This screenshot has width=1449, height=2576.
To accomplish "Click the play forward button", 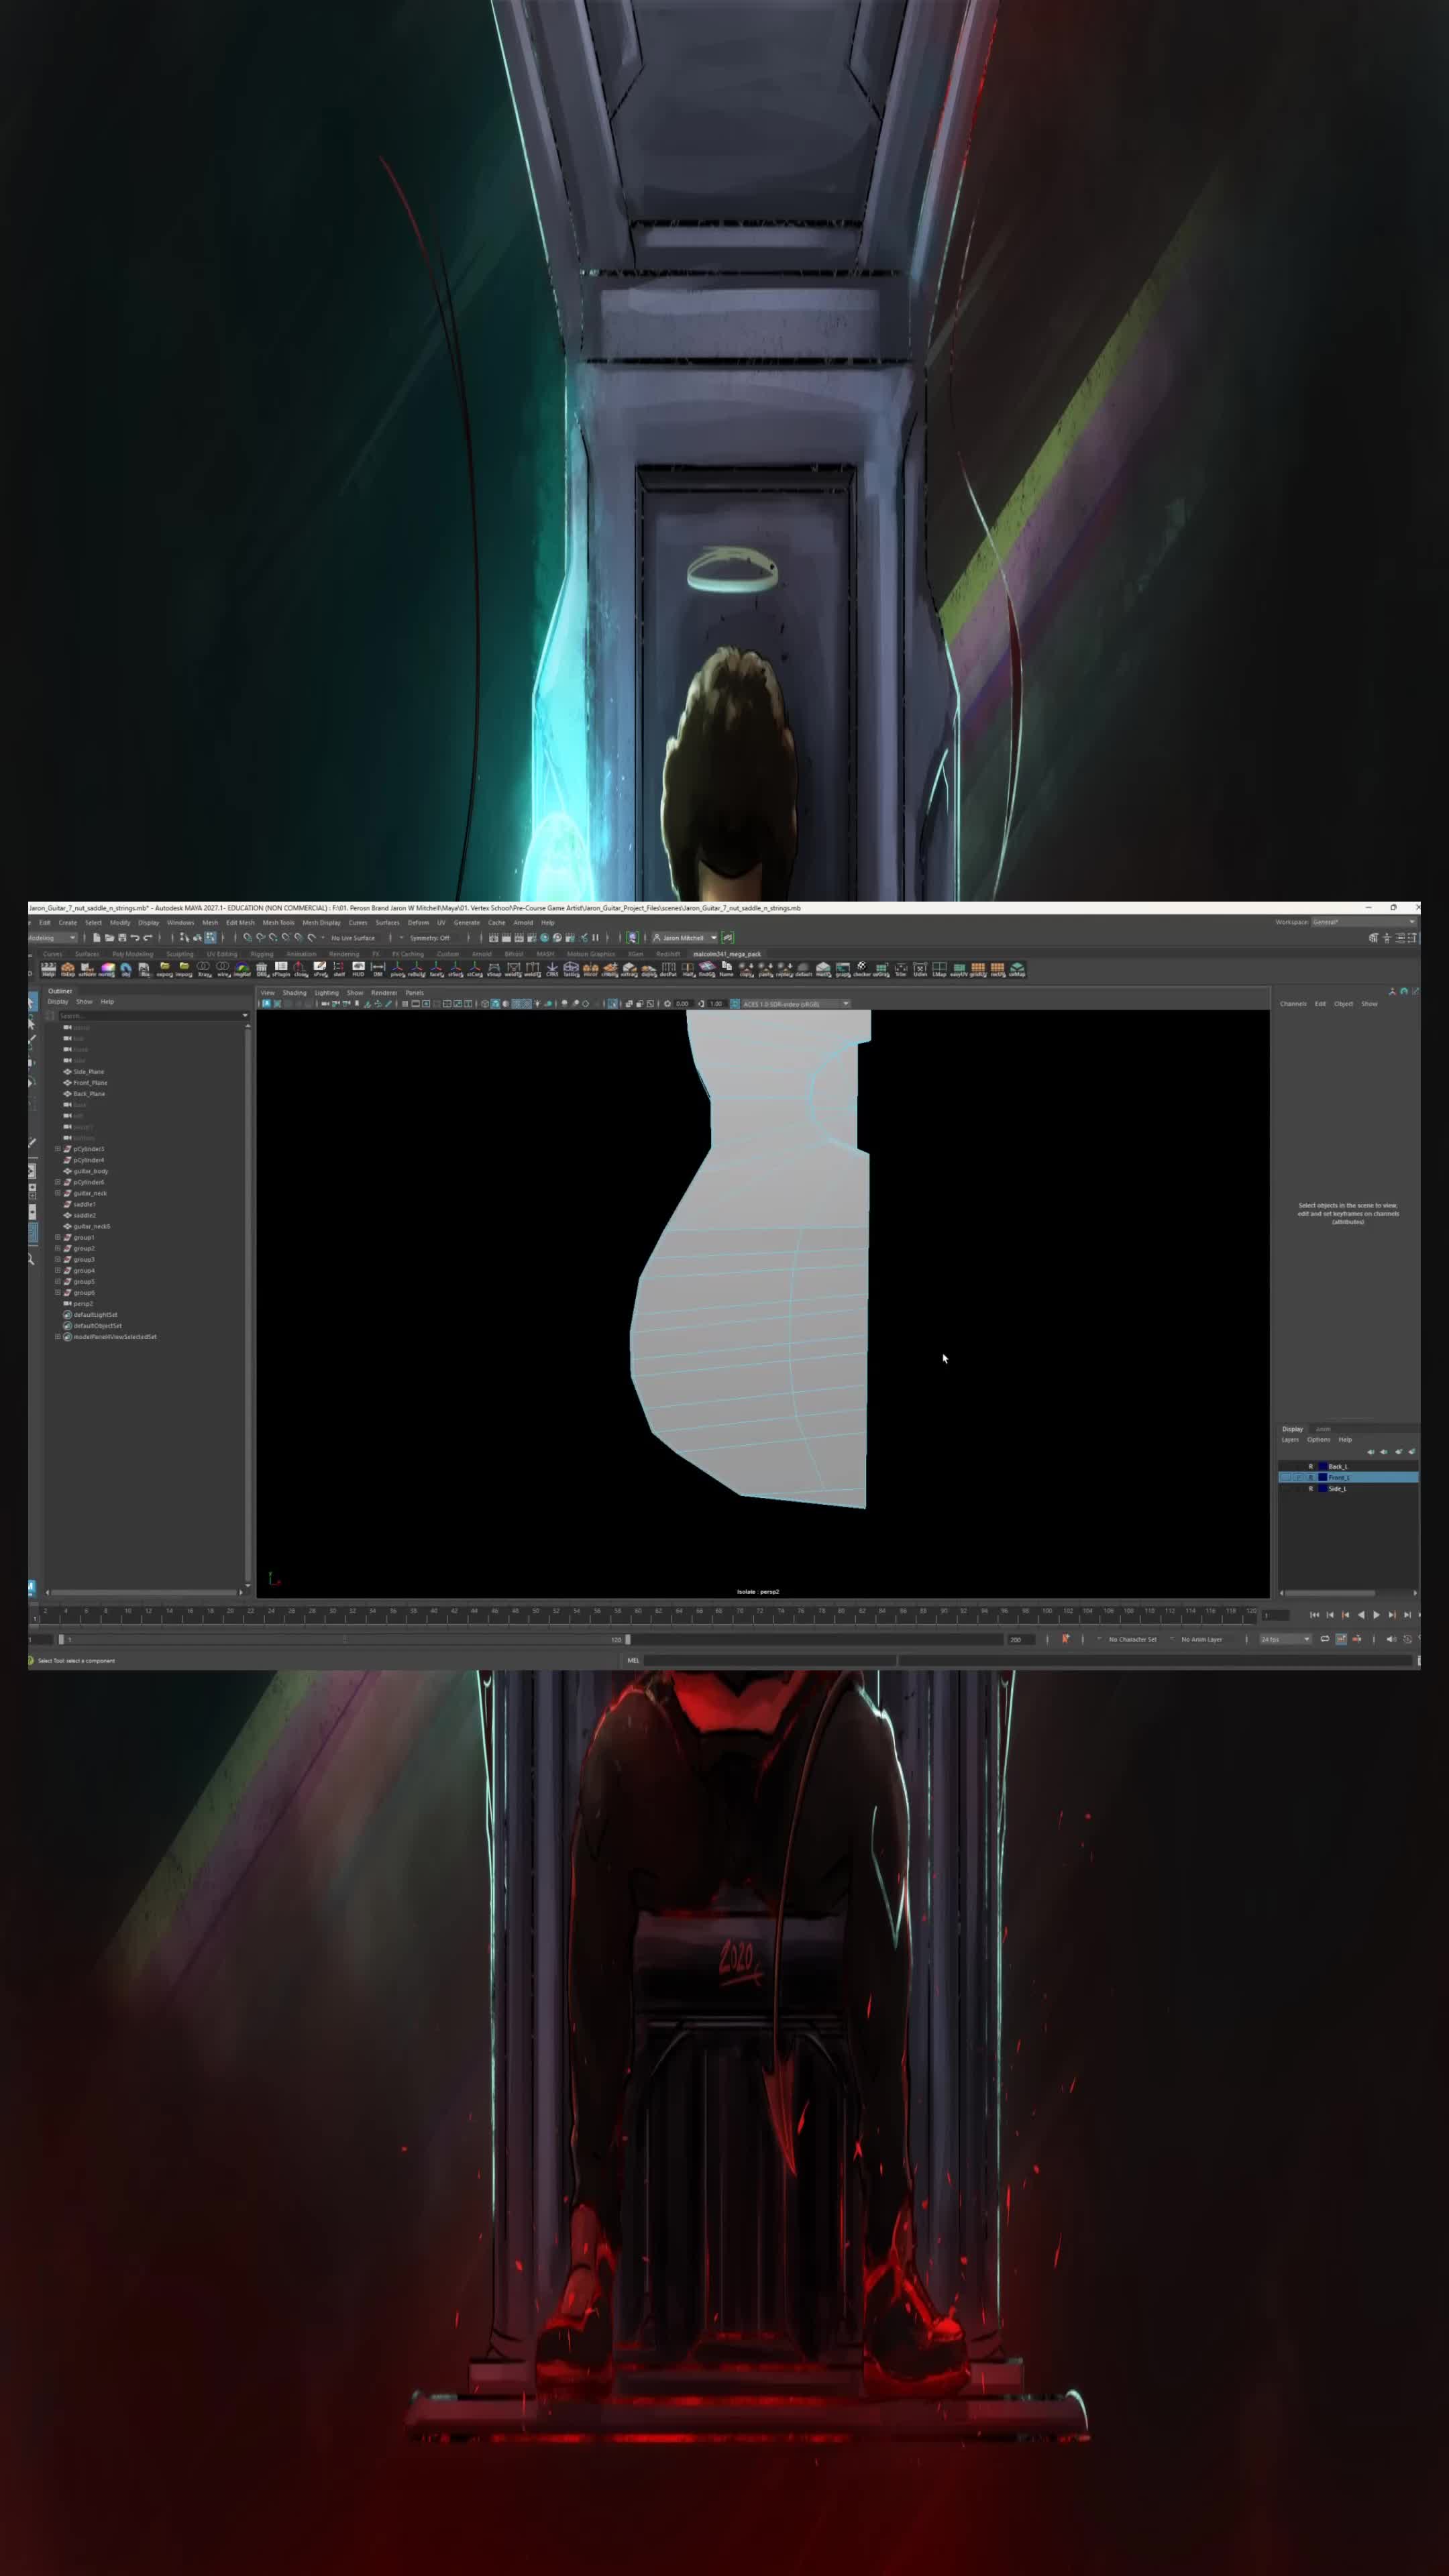I will click(x=1377, y=1615).
